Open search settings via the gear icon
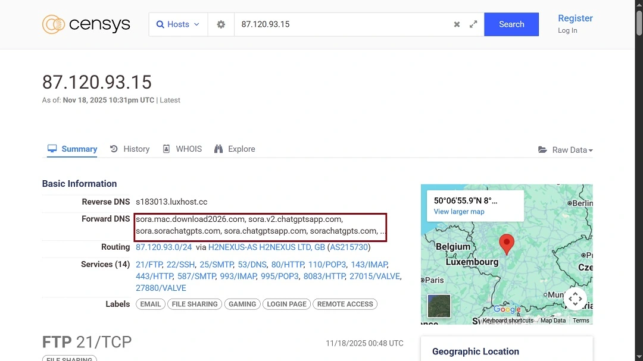 click(221, 24)
